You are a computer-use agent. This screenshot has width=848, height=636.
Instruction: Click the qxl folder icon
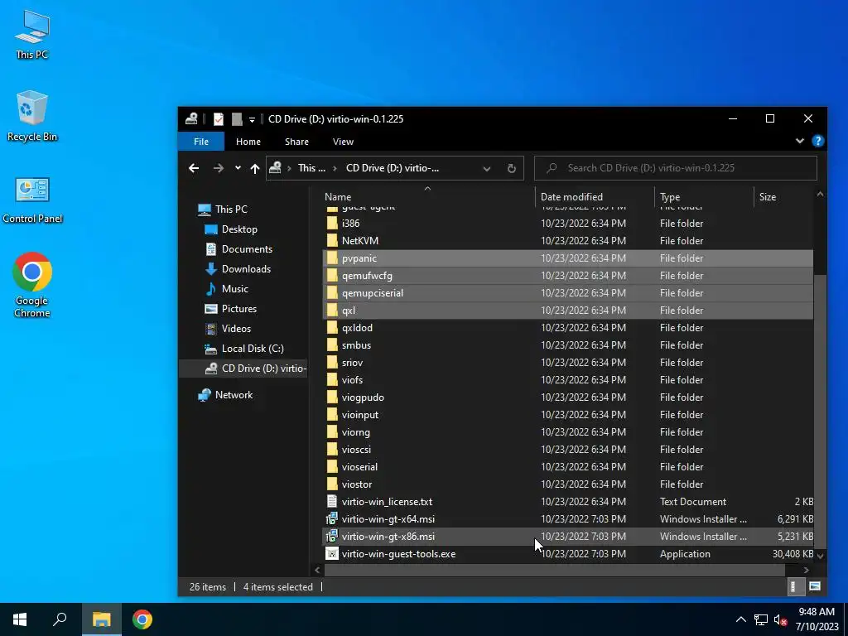pos(332,311)
